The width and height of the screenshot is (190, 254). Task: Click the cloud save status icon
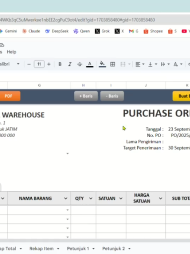pos(2,45)
